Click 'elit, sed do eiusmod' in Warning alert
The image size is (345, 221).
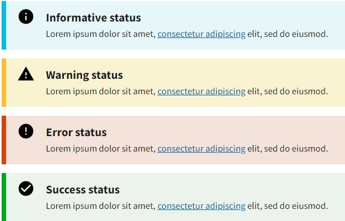point(288,91)
